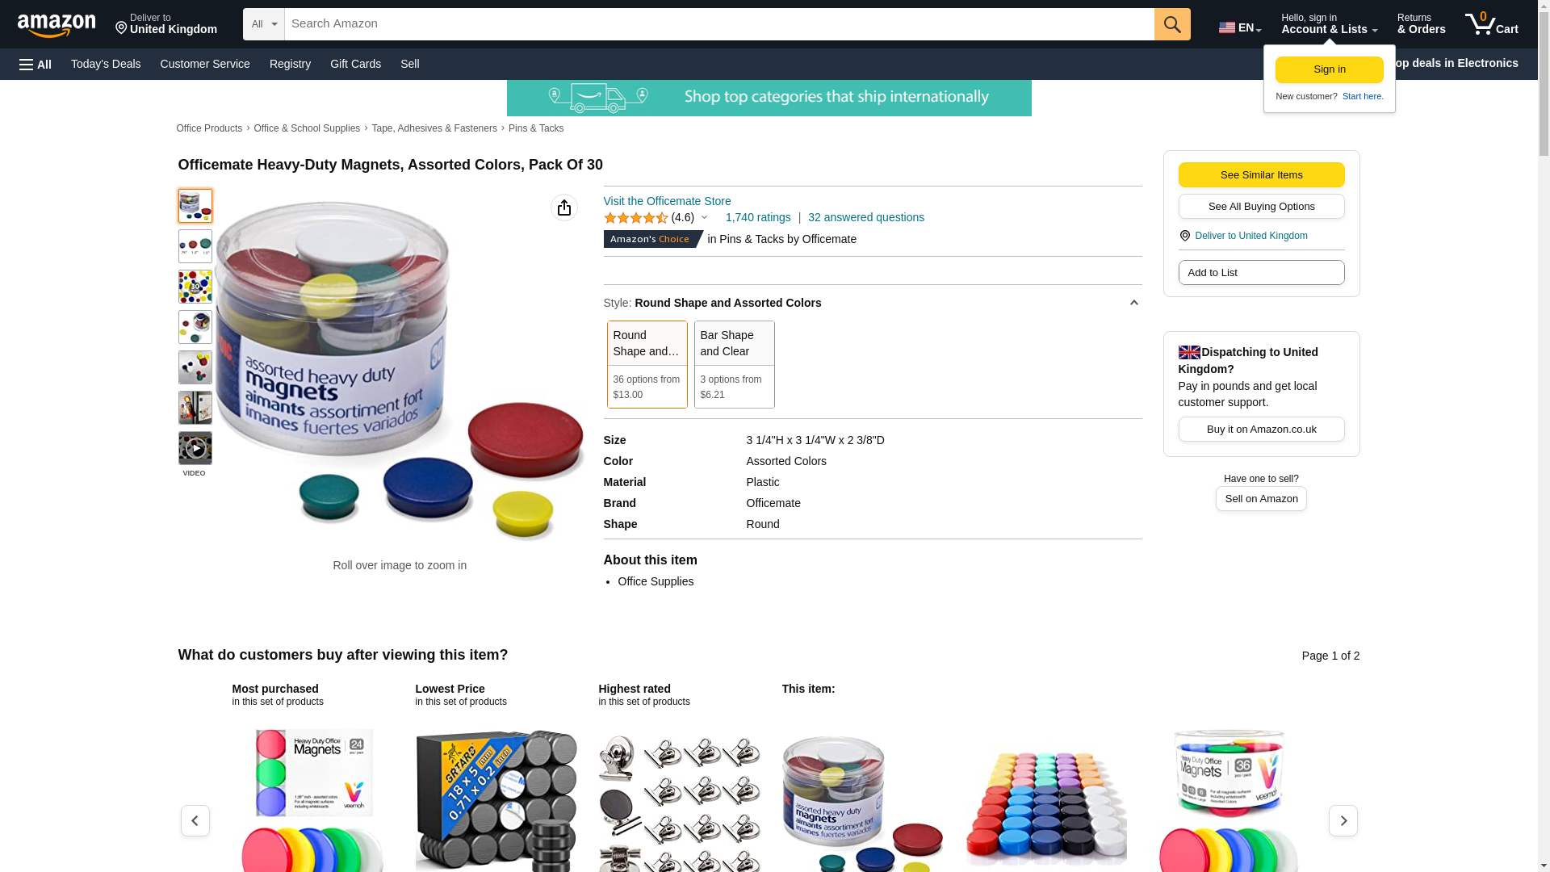Open Today's Deals menu item

pyautogui.click(x=106, y=64)
